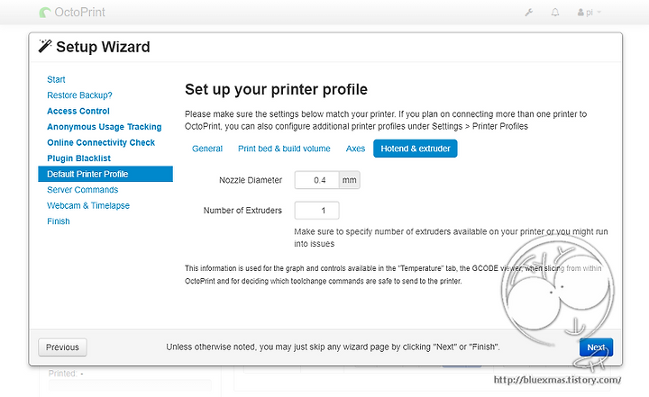The width and height of the screenshot is (649, 397).
Task: Open Online Connectivity Check step
Action: 101,142
